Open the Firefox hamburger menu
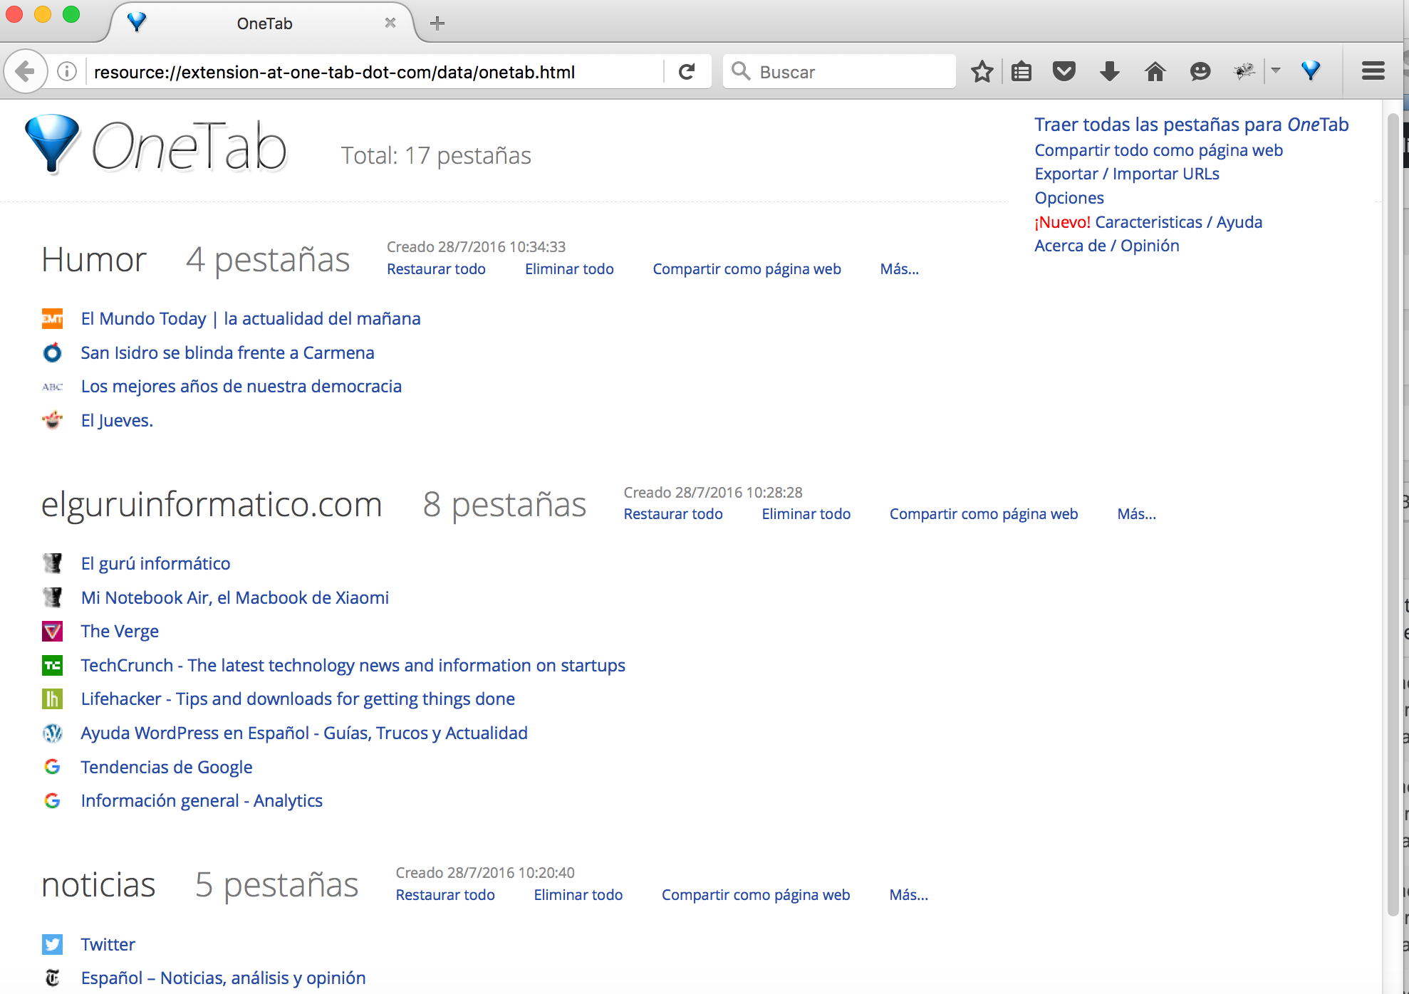The width and height of the screenshot is (1409, 994). click(1373, 71)
